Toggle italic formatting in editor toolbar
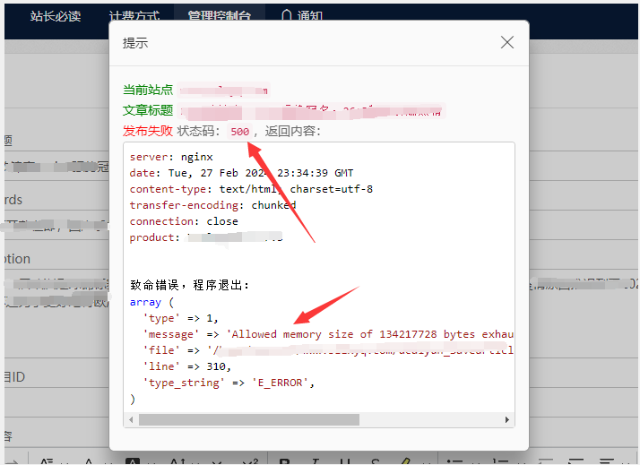 point(314,461)
